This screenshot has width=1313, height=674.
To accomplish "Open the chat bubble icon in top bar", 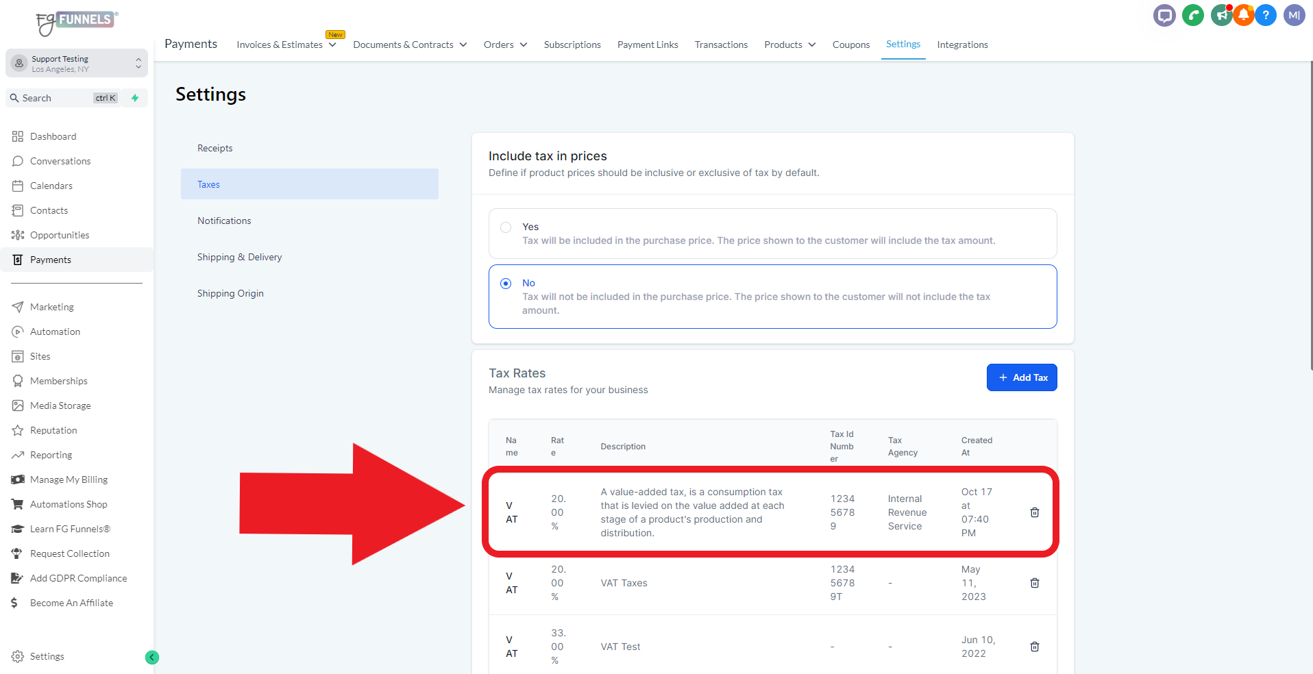I will pos(1164,15).
